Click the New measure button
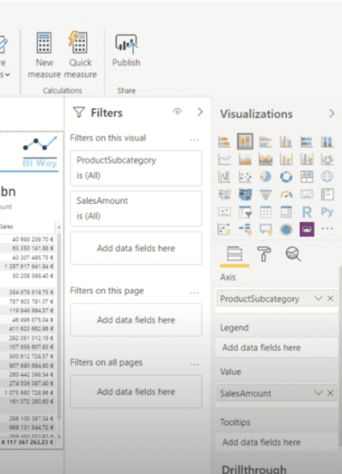Screen dimensions: 342x474 (44, 55)
